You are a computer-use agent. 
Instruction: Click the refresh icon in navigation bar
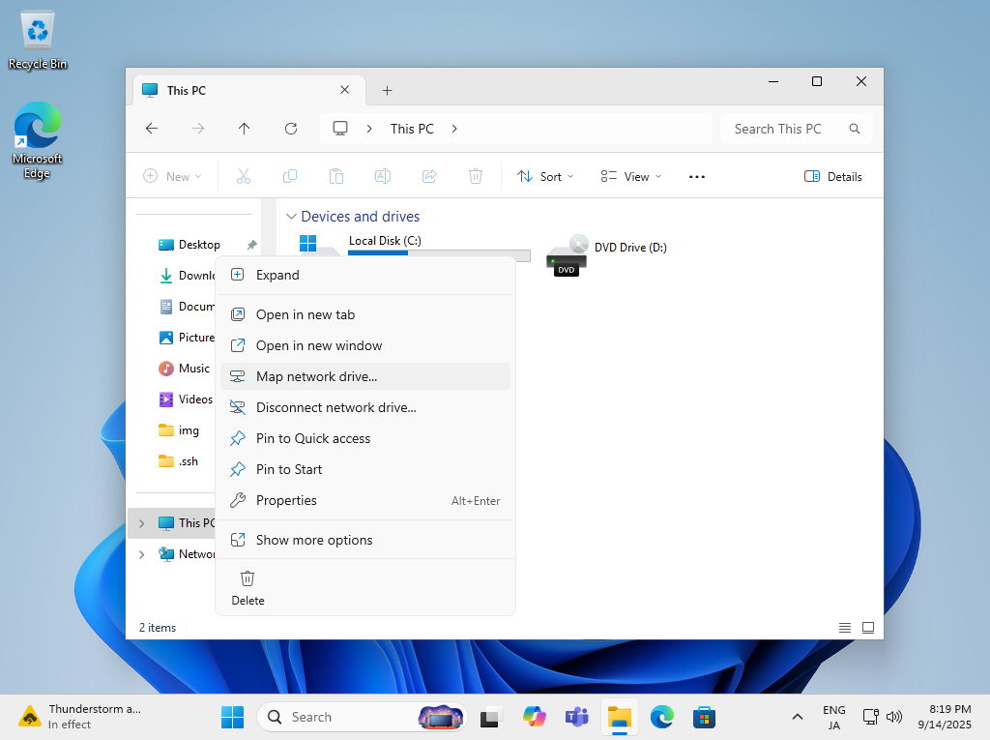point(290,129)
